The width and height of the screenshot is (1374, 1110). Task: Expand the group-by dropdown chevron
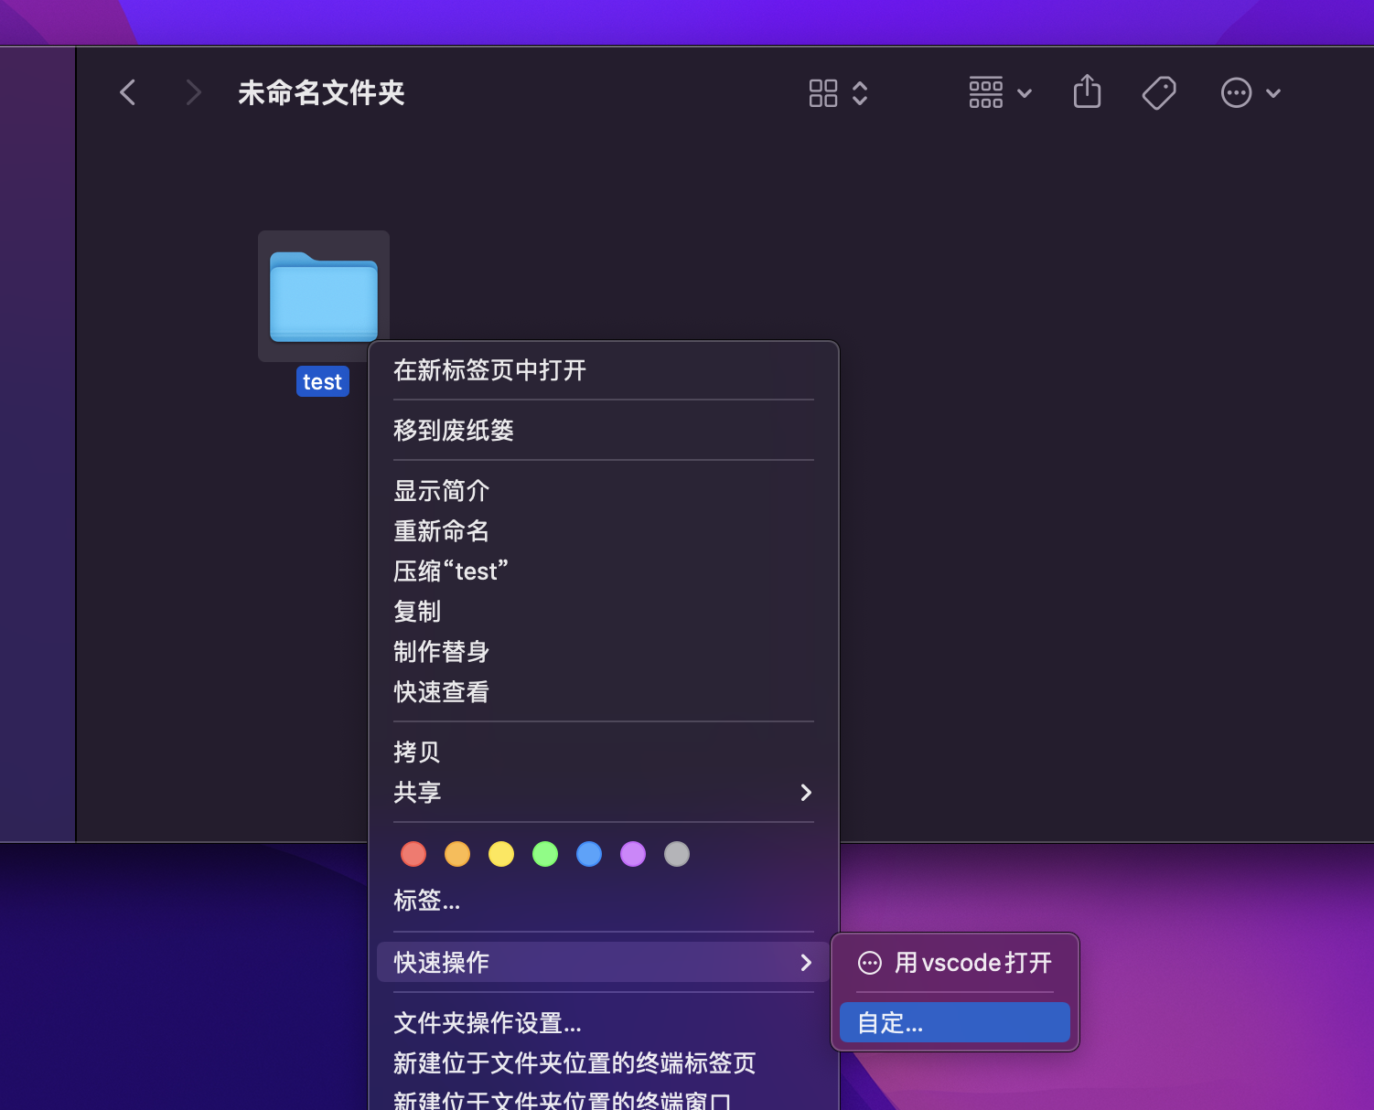coord(1025,93)
